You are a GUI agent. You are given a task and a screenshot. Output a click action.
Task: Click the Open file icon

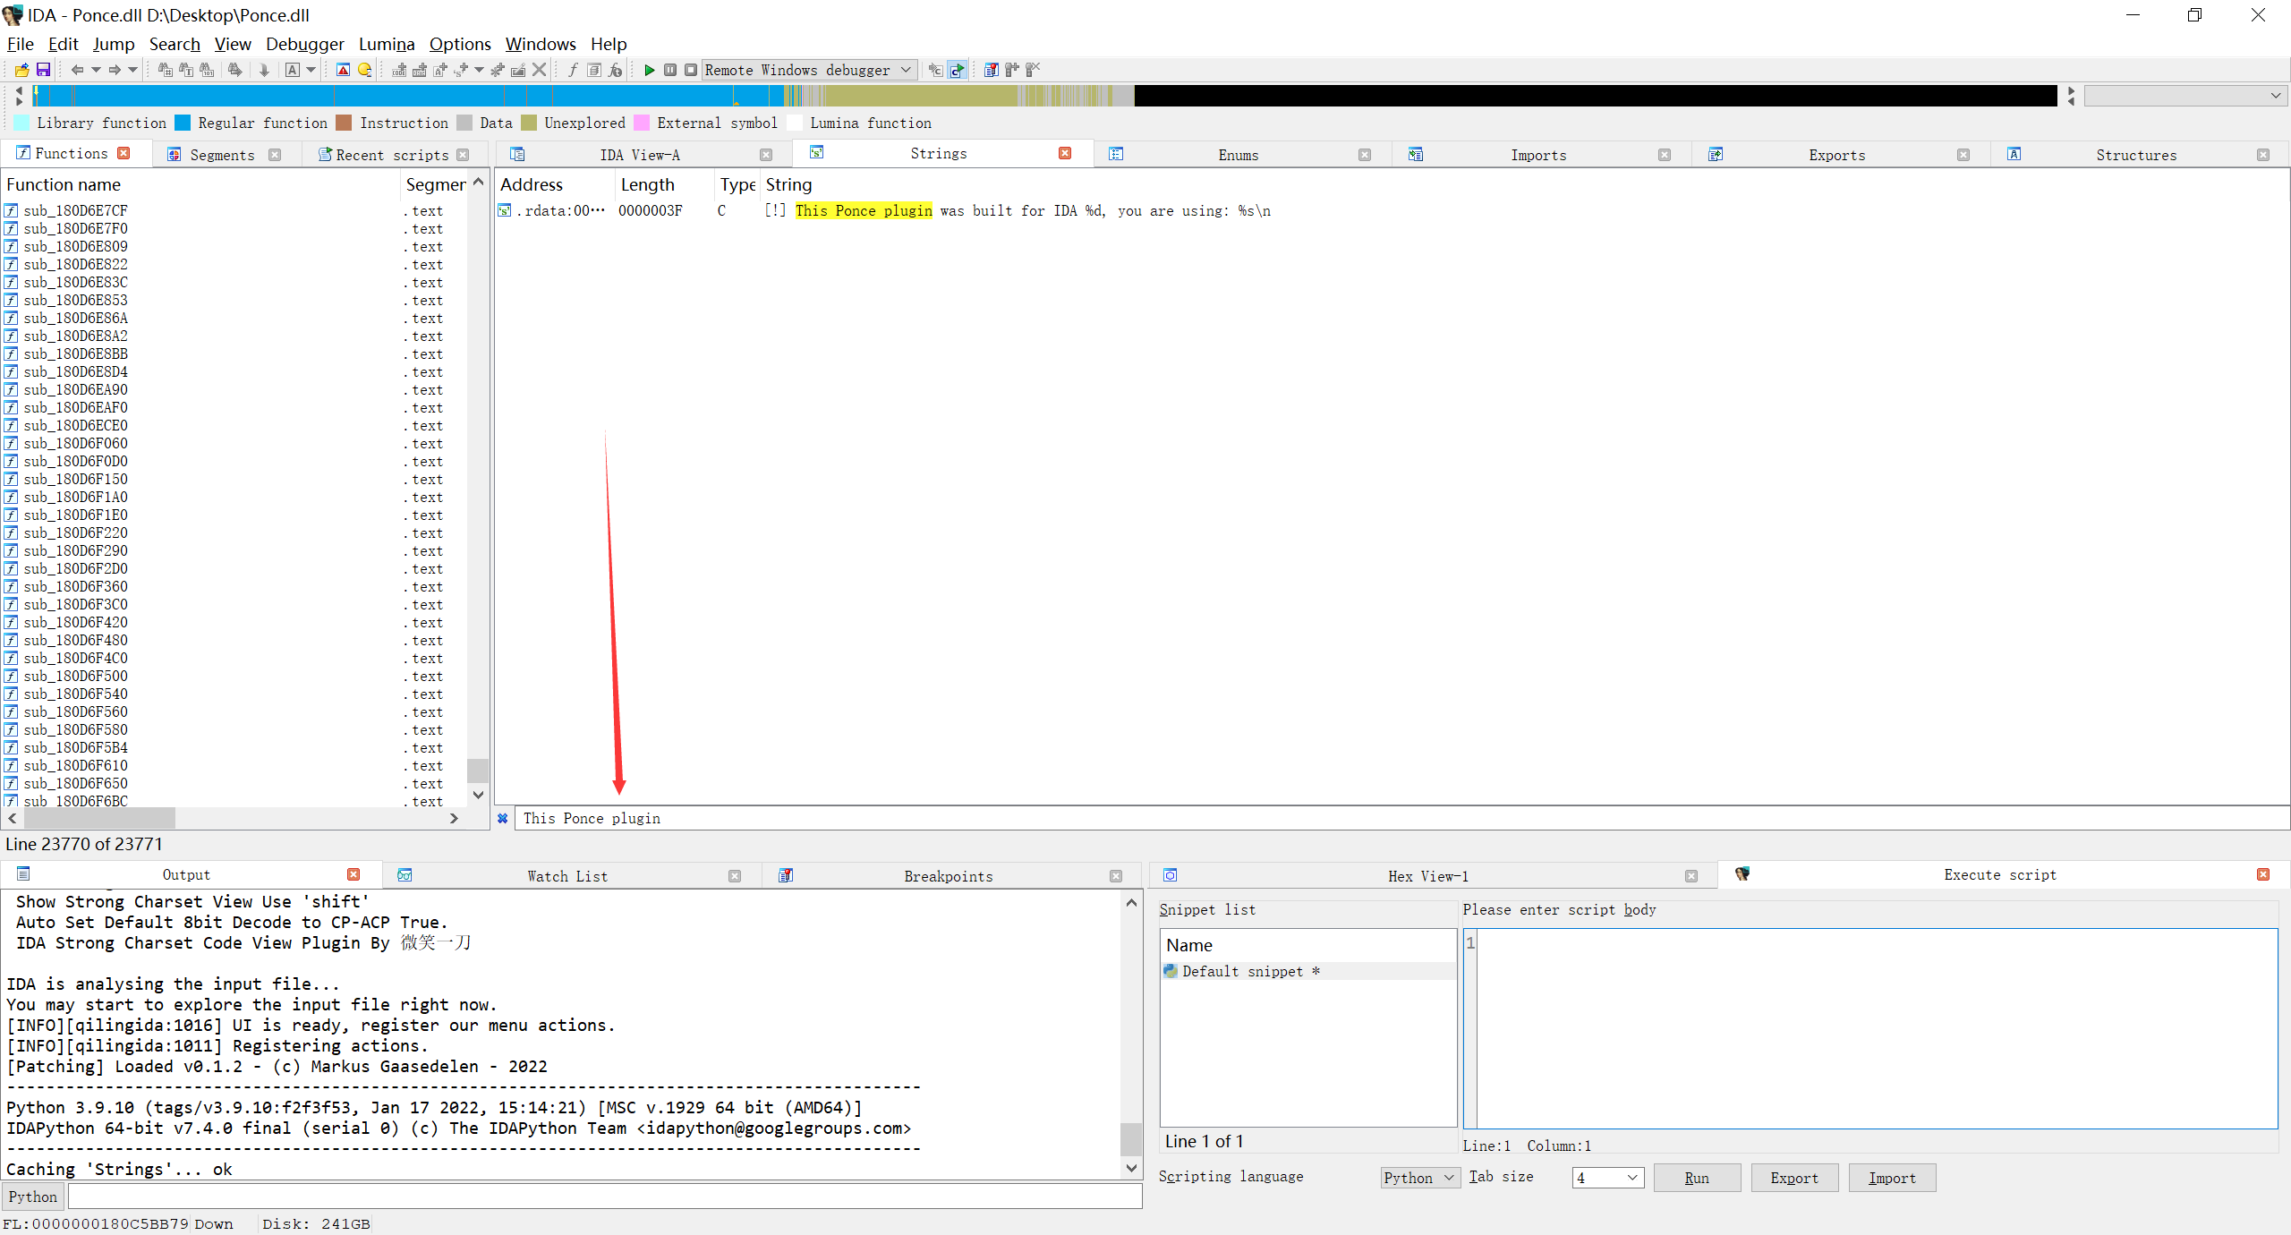22,70
